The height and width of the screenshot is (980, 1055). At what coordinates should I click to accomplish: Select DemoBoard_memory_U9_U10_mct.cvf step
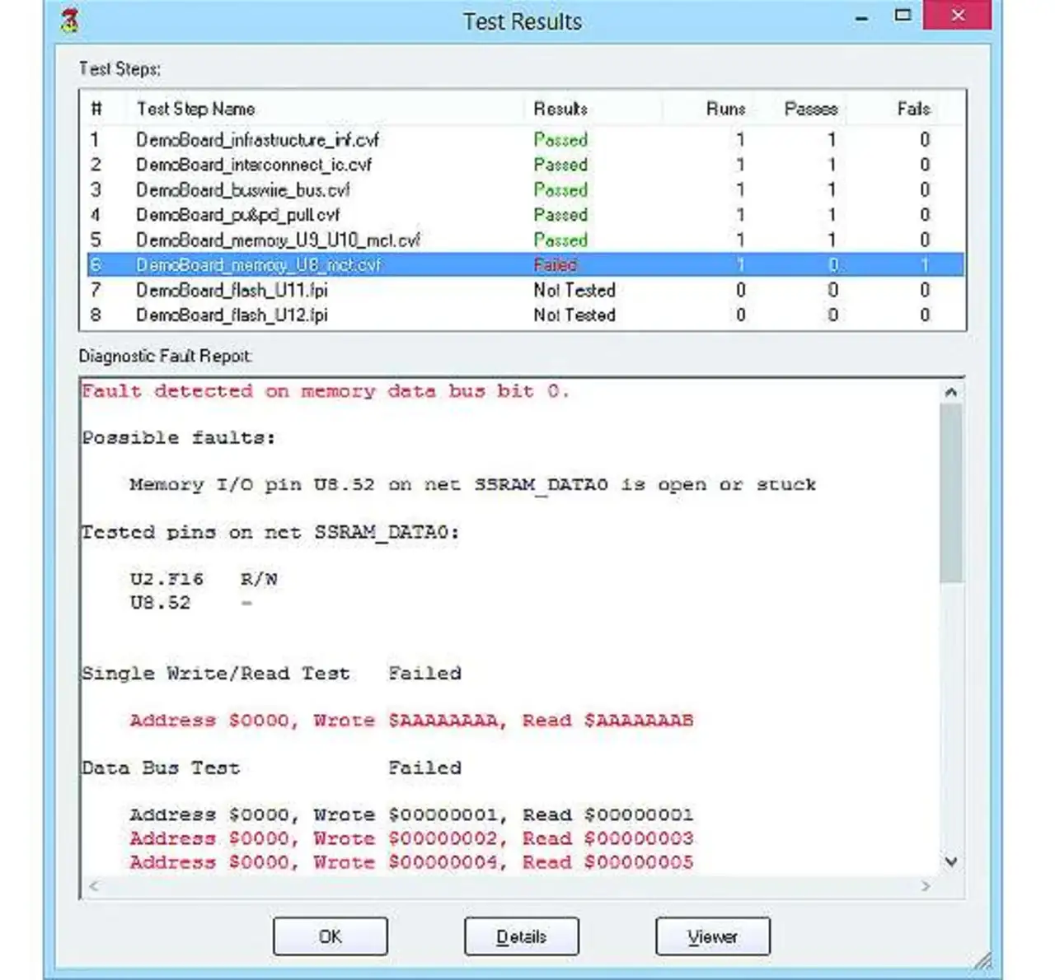click(x=278, y=240)
